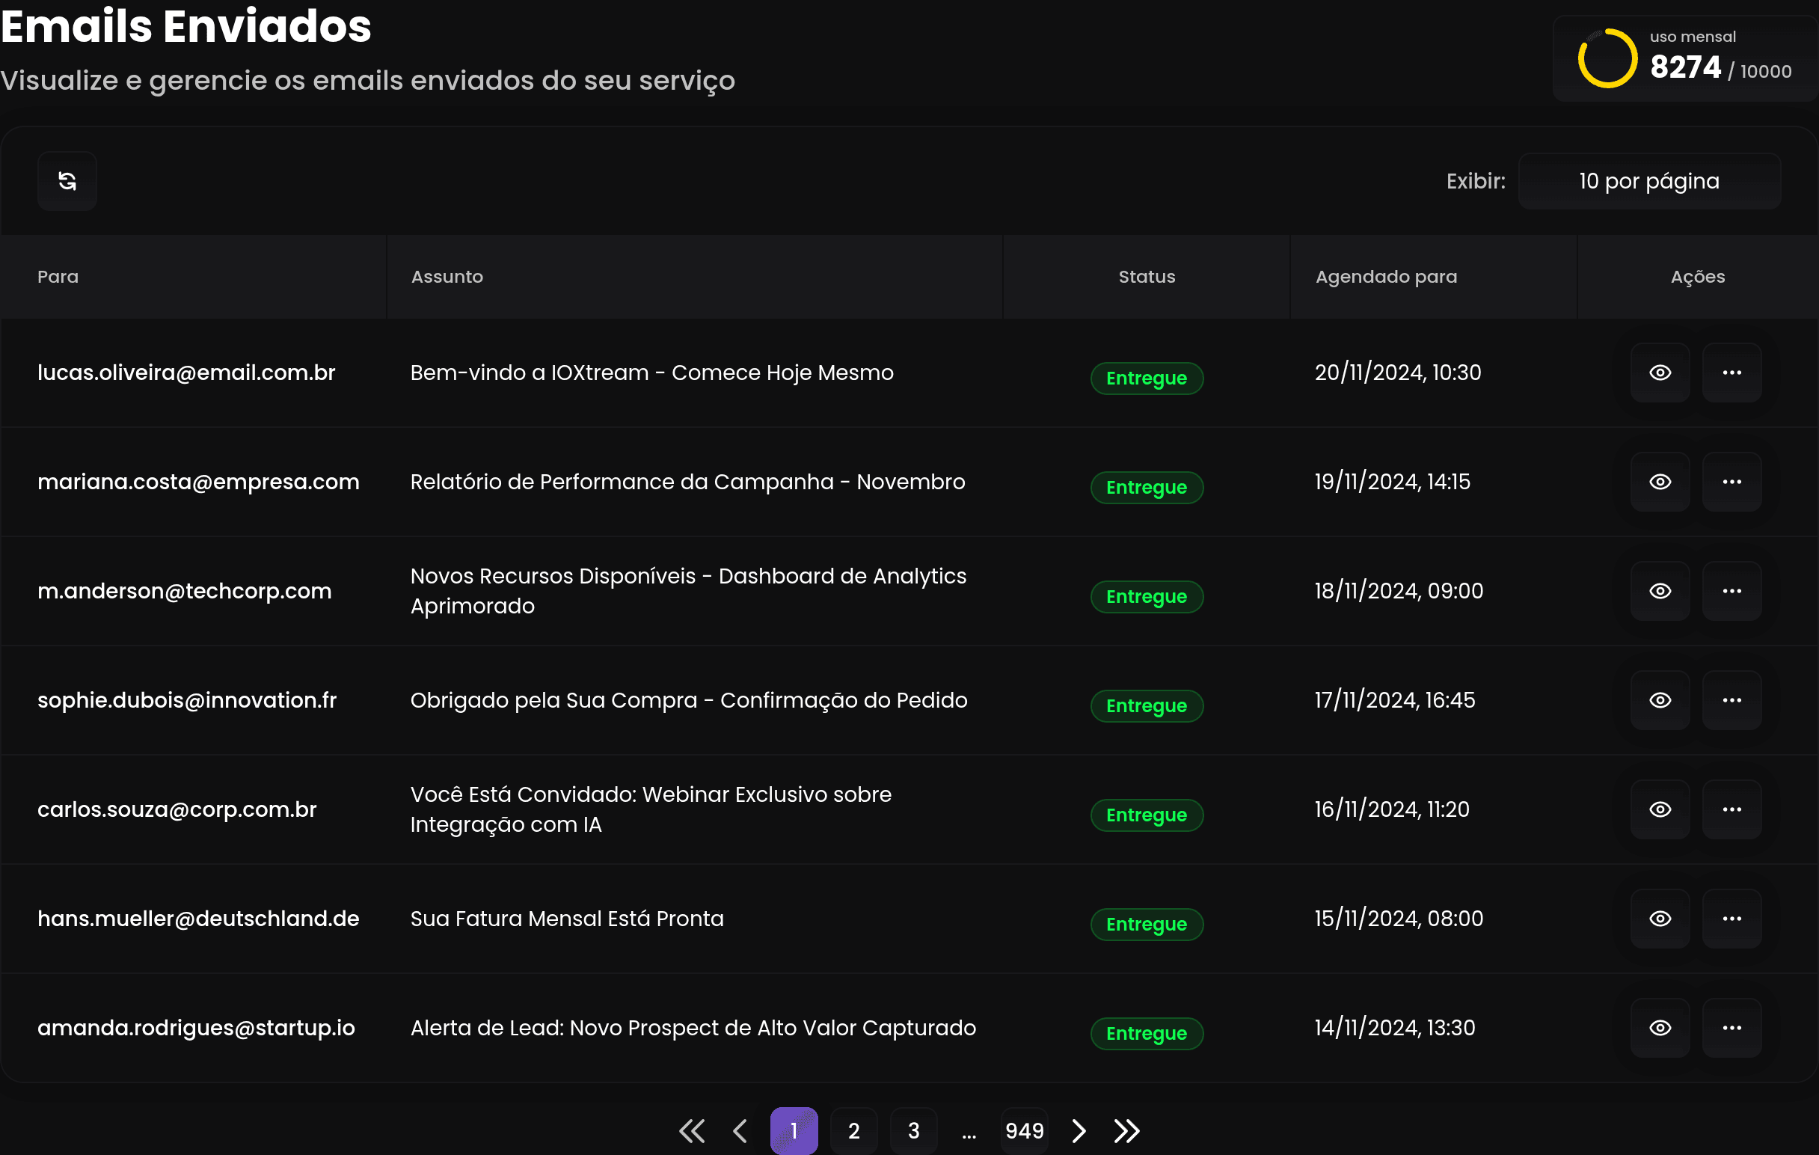Jump to first page with double-left arrows
This screenshot has width=1819, height=1155.
point(692,1131)
